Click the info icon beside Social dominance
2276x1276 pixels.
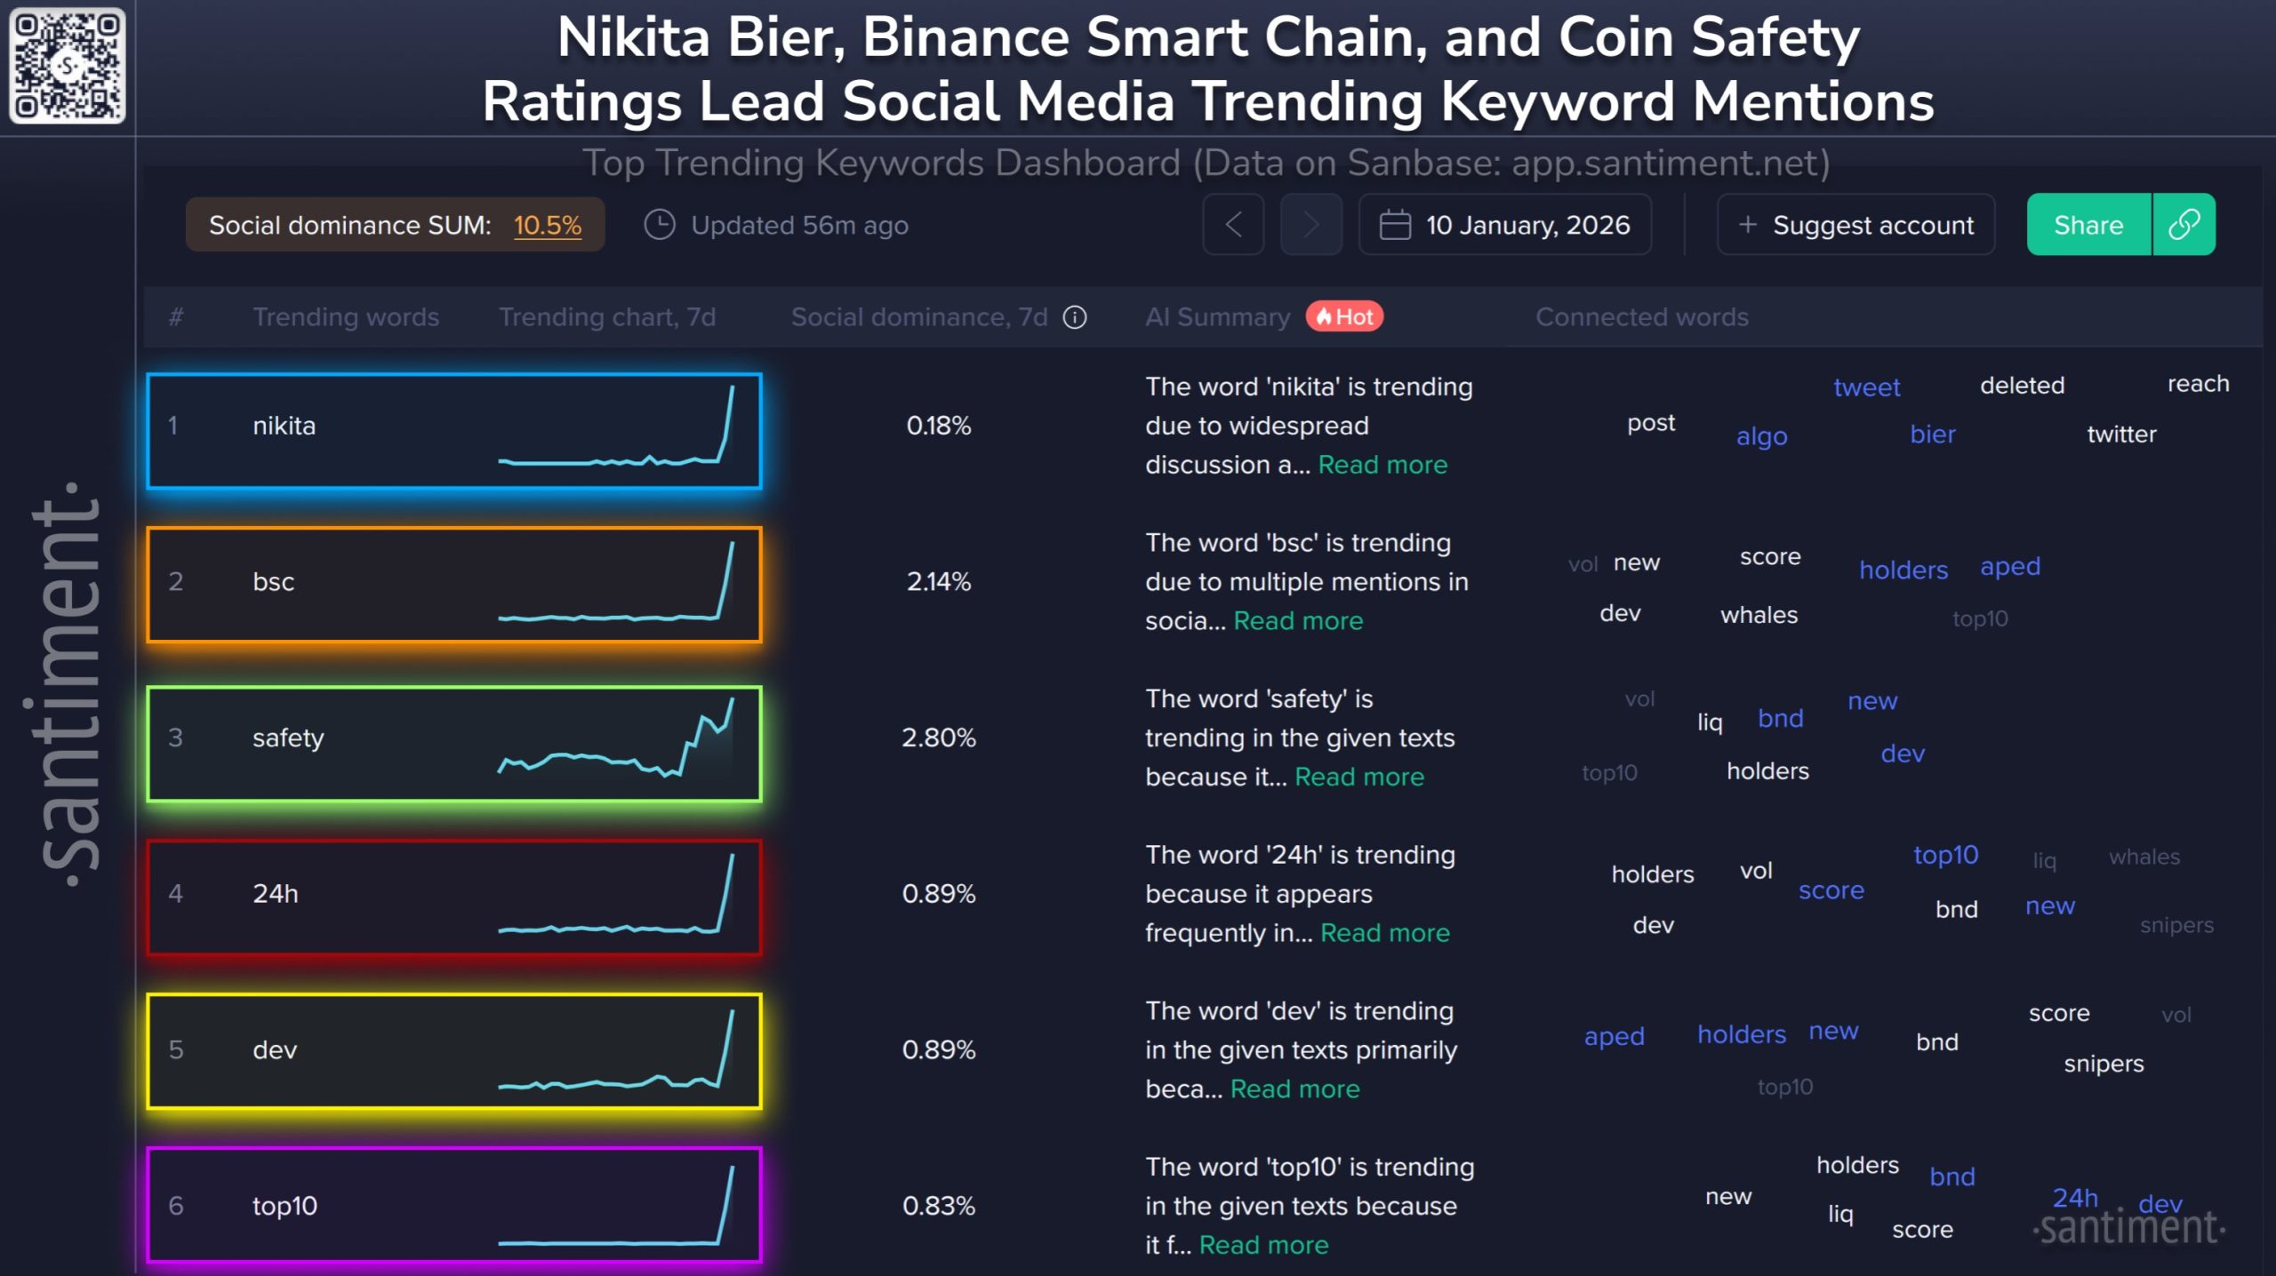1075,317
